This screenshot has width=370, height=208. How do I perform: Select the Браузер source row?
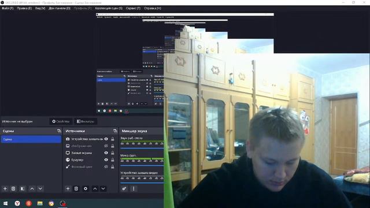coord(90,159)
